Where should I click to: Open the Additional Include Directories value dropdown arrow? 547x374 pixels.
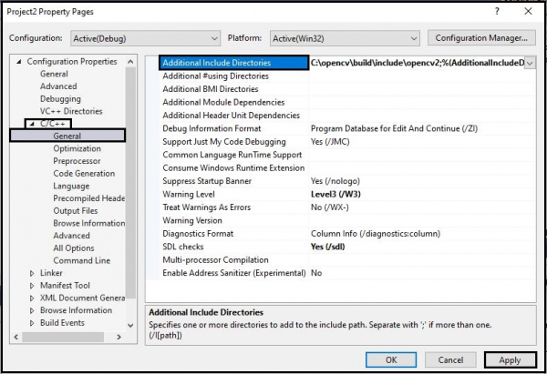[x=530, y=63]
